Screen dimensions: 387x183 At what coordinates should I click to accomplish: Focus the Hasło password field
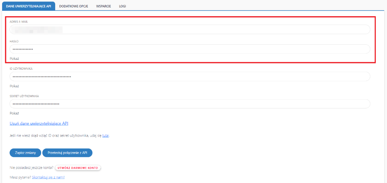[x=190, y=49]
